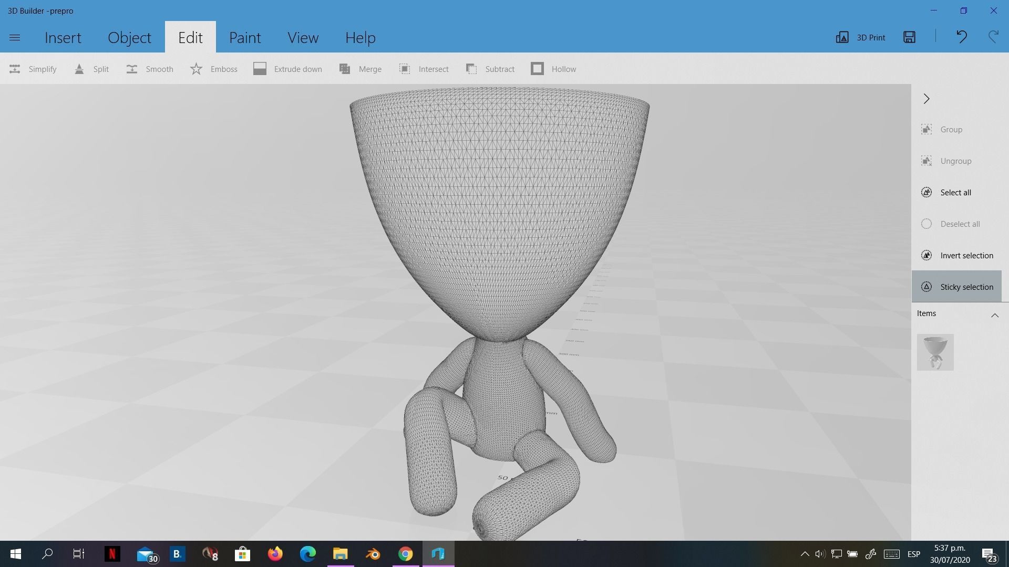Launch Microsoft Edge from taskbar

click(x=307, y=554)
